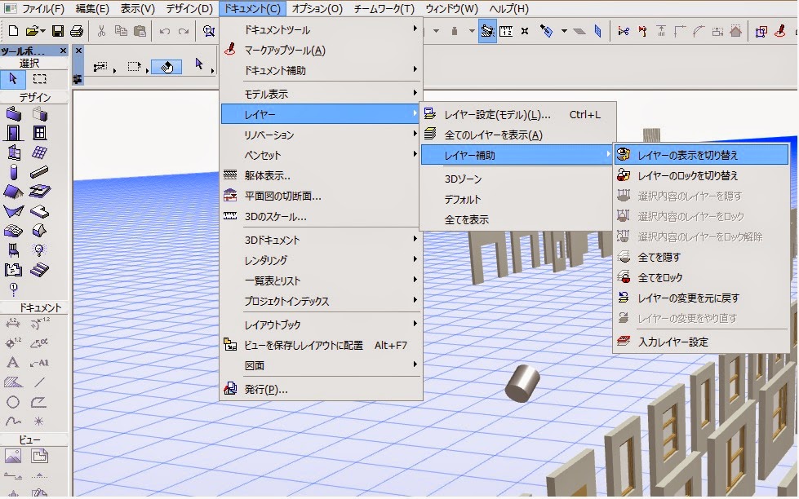Select the Lamp tool
Viewport: 799px width, 499px height.
(x=39, y=249)
